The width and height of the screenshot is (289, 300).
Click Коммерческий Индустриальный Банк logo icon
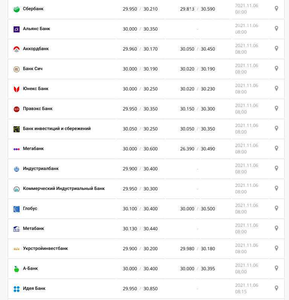click(17, 189)
